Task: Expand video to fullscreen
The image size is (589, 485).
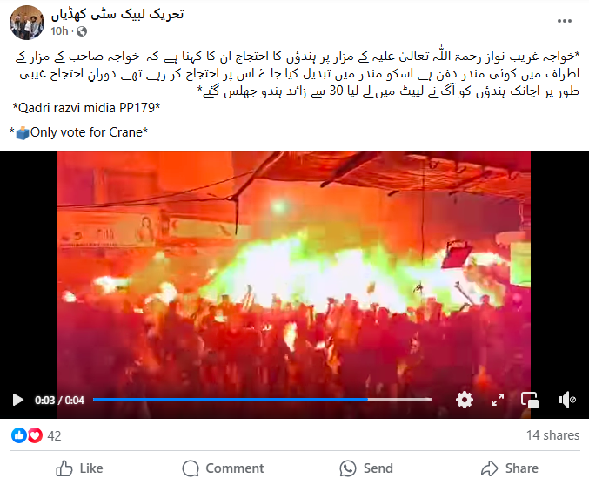Action: (x=498, y=400)
